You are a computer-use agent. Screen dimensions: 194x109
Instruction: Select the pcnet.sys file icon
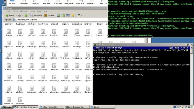pyautogui.click(x=54, y=66)
